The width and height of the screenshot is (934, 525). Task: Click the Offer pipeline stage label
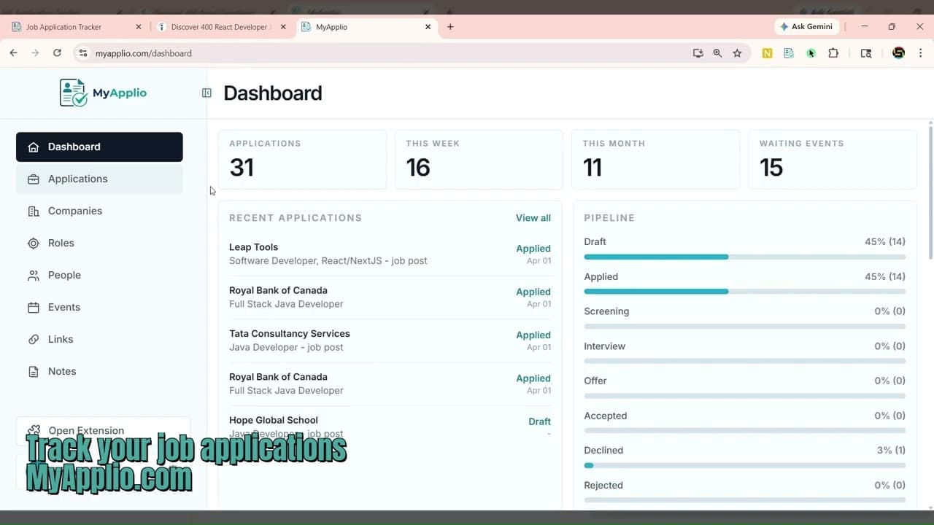(x=595, y=381)
